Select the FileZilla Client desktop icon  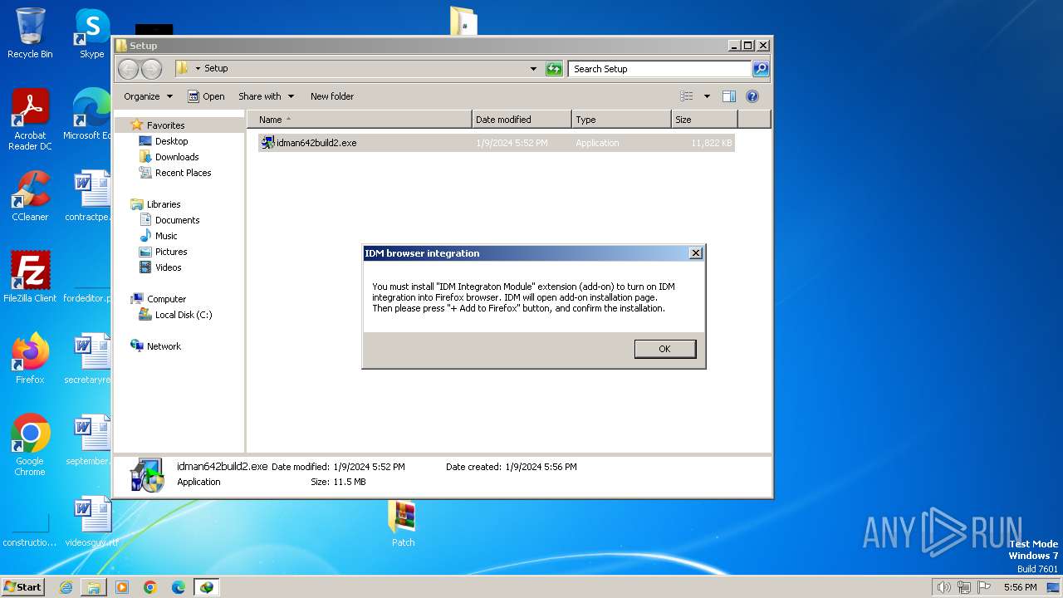tap(30, 277)
